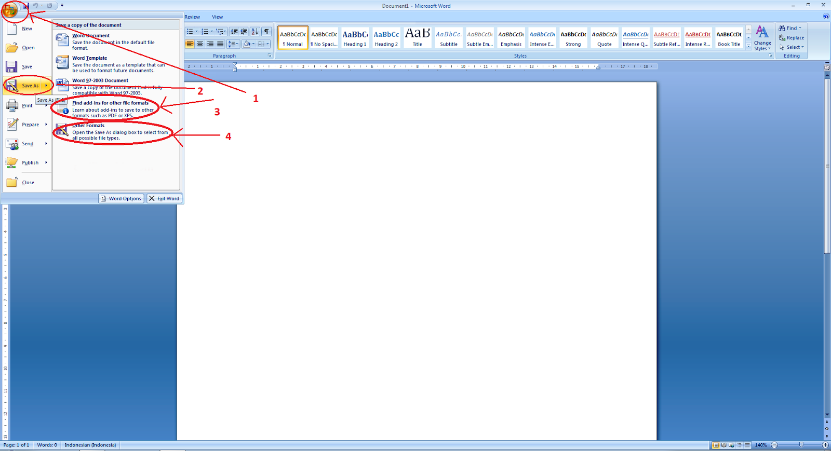
Task: Switch to Print Layout view
Action: (716, 445)
